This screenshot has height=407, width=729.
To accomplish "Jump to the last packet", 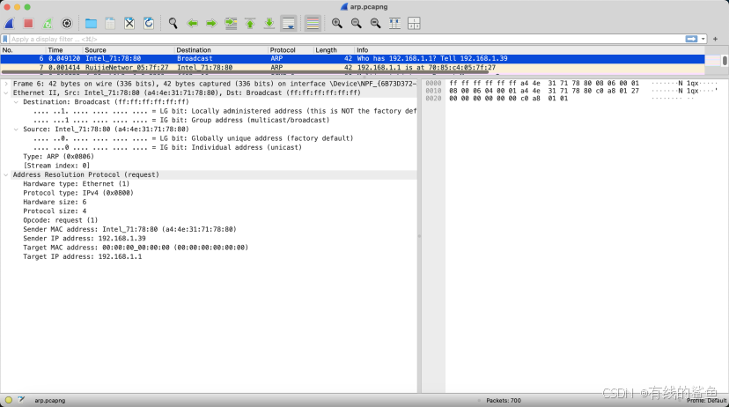I will coord(269,23).
